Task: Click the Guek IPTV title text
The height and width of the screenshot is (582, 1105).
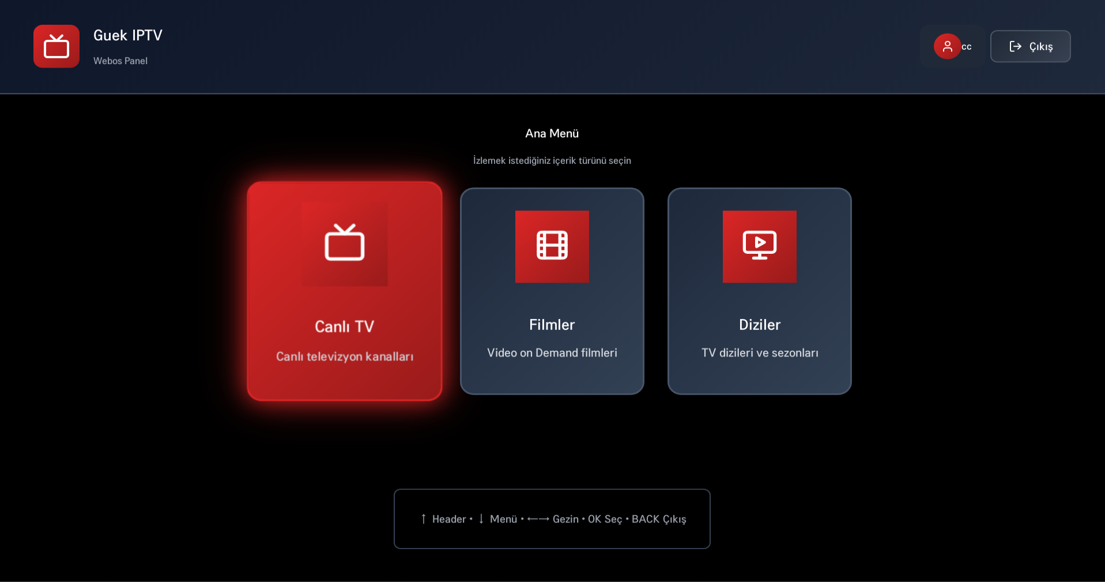Action: pos(127,35)
